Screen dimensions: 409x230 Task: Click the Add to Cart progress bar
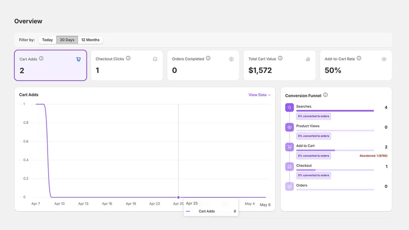click(x=335, y=150)
